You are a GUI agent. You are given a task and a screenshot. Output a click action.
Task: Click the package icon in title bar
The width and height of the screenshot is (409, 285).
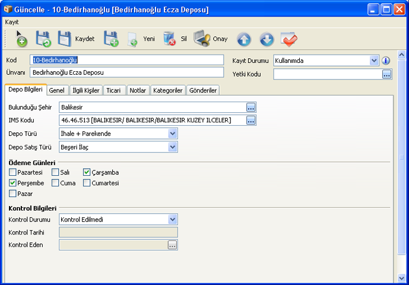8,9
